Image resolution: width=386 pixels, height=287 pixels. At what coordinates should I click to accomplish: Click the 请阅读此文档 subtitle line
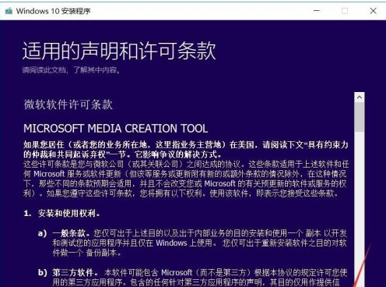tap(72, 70)
